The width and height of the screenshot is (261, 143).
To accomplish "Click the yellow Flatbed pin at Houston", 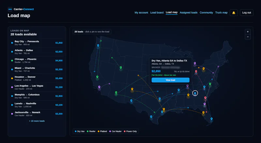I will click(164, 109).
